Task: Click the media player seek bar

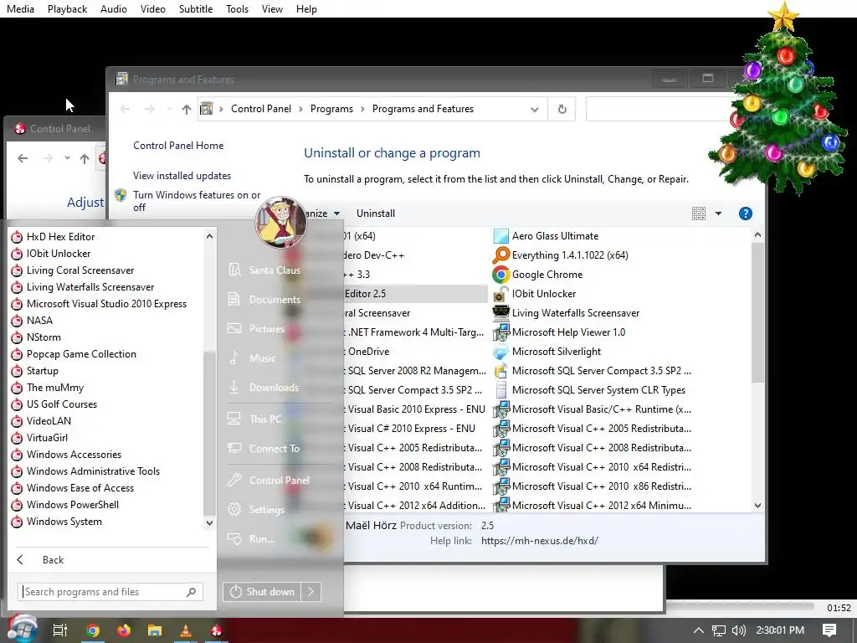Action: (x=740, y=607)
